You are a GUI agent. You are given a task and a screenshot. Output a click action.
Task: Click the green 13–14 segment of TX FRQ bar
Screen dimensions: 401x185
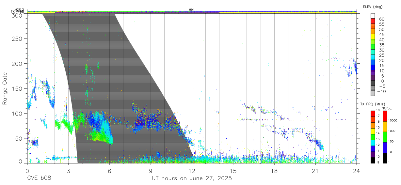click(373, 137)
